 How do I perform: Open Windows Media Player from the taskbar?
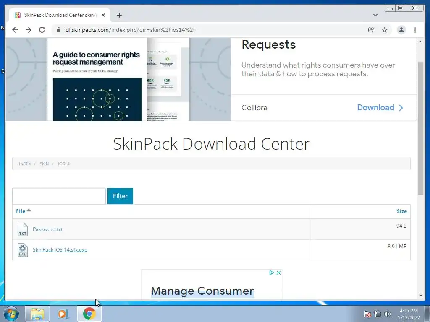click(x=63, y=314)
